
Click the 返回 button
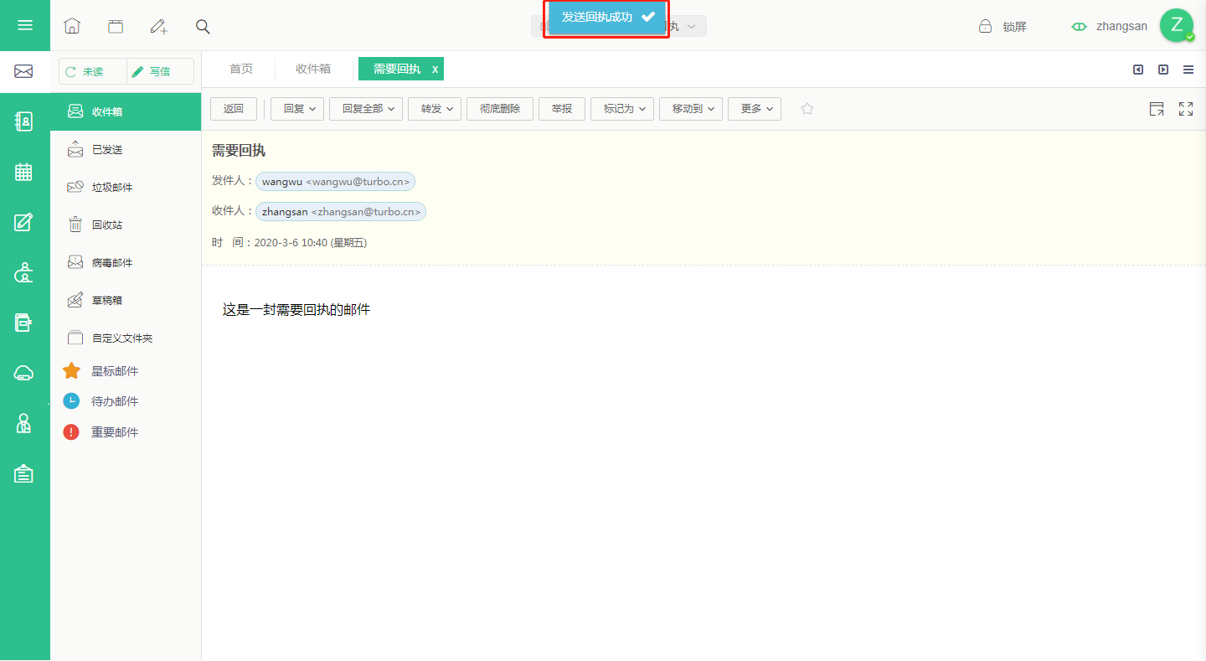coord(234,109)
